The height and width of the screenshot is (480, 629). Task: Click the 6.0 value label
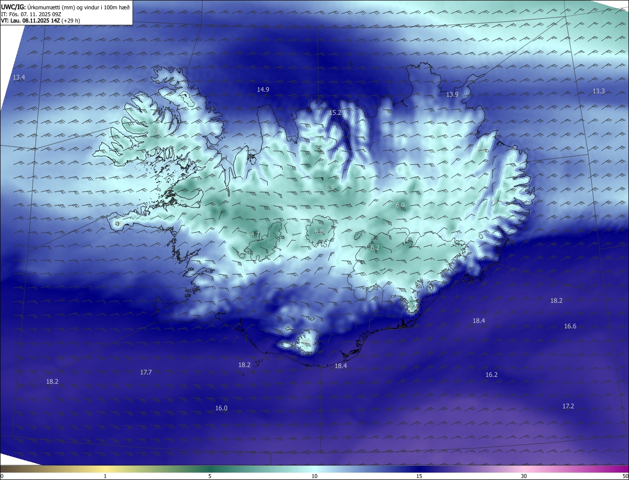[400, 205]
